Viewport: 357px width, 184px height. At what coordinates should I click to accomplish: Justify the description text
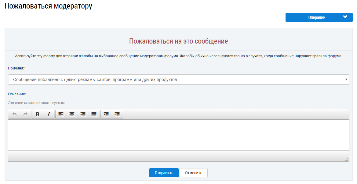click(x=94, y=114)
